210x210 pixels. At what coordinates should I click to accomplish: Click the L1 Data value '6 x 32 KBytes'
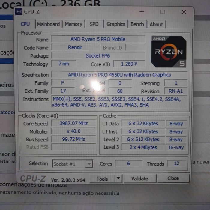pyautogui.click(x=143, y=124)
